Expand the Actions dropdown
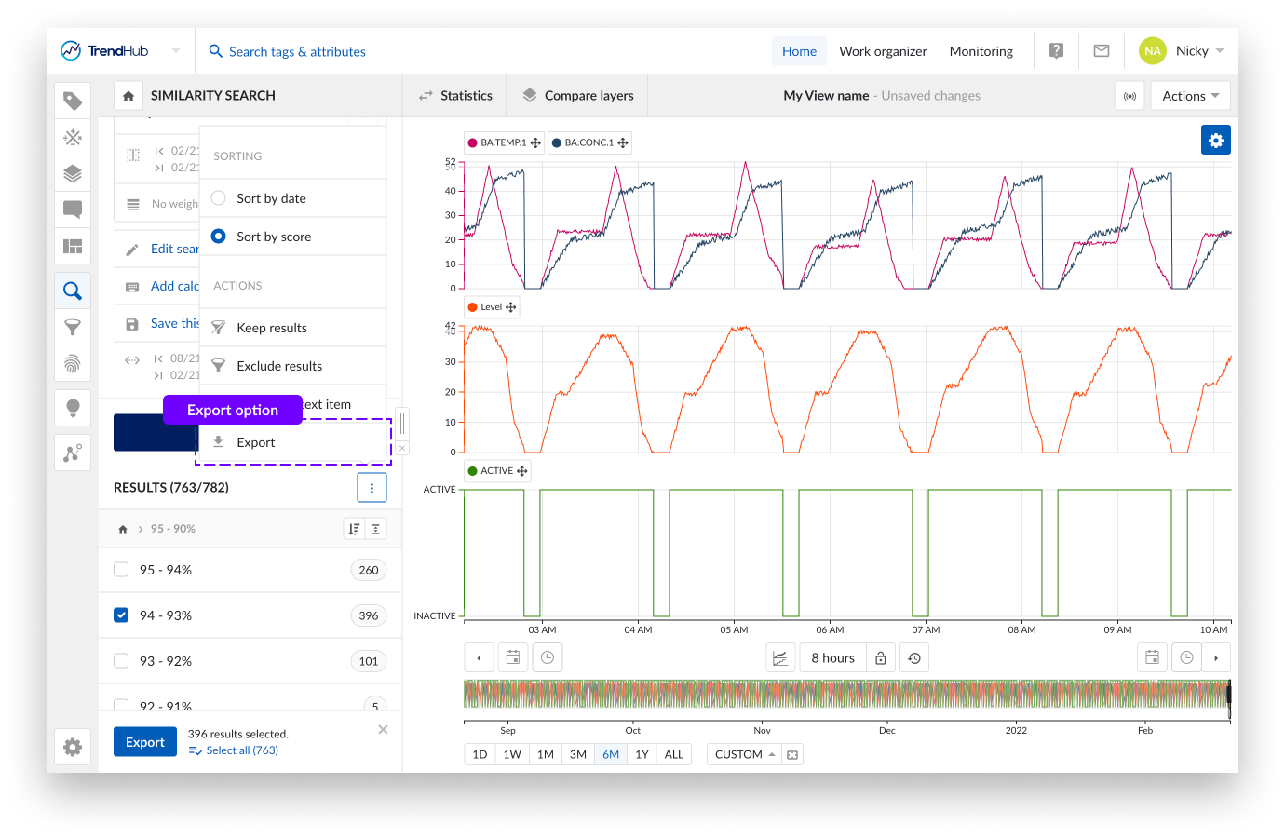This screenshot has width=1285, height=838. coord(1190,96)
